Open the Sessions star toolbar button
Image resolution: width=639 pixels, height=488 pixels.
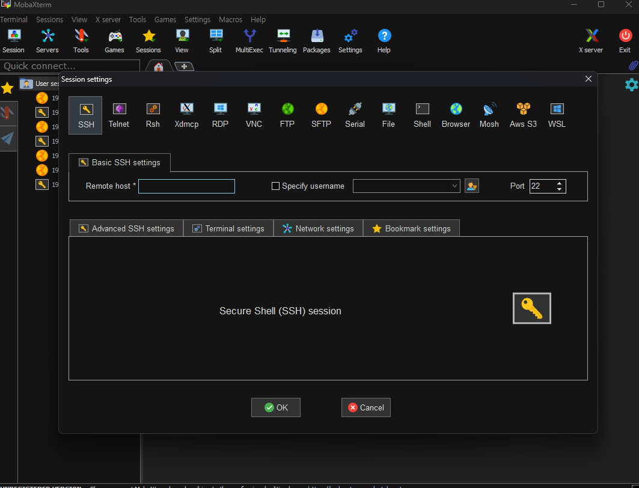pos(148,41)
